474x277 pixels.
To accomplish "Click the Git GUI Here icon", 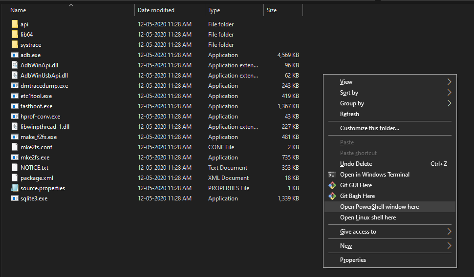I will 332,185.
